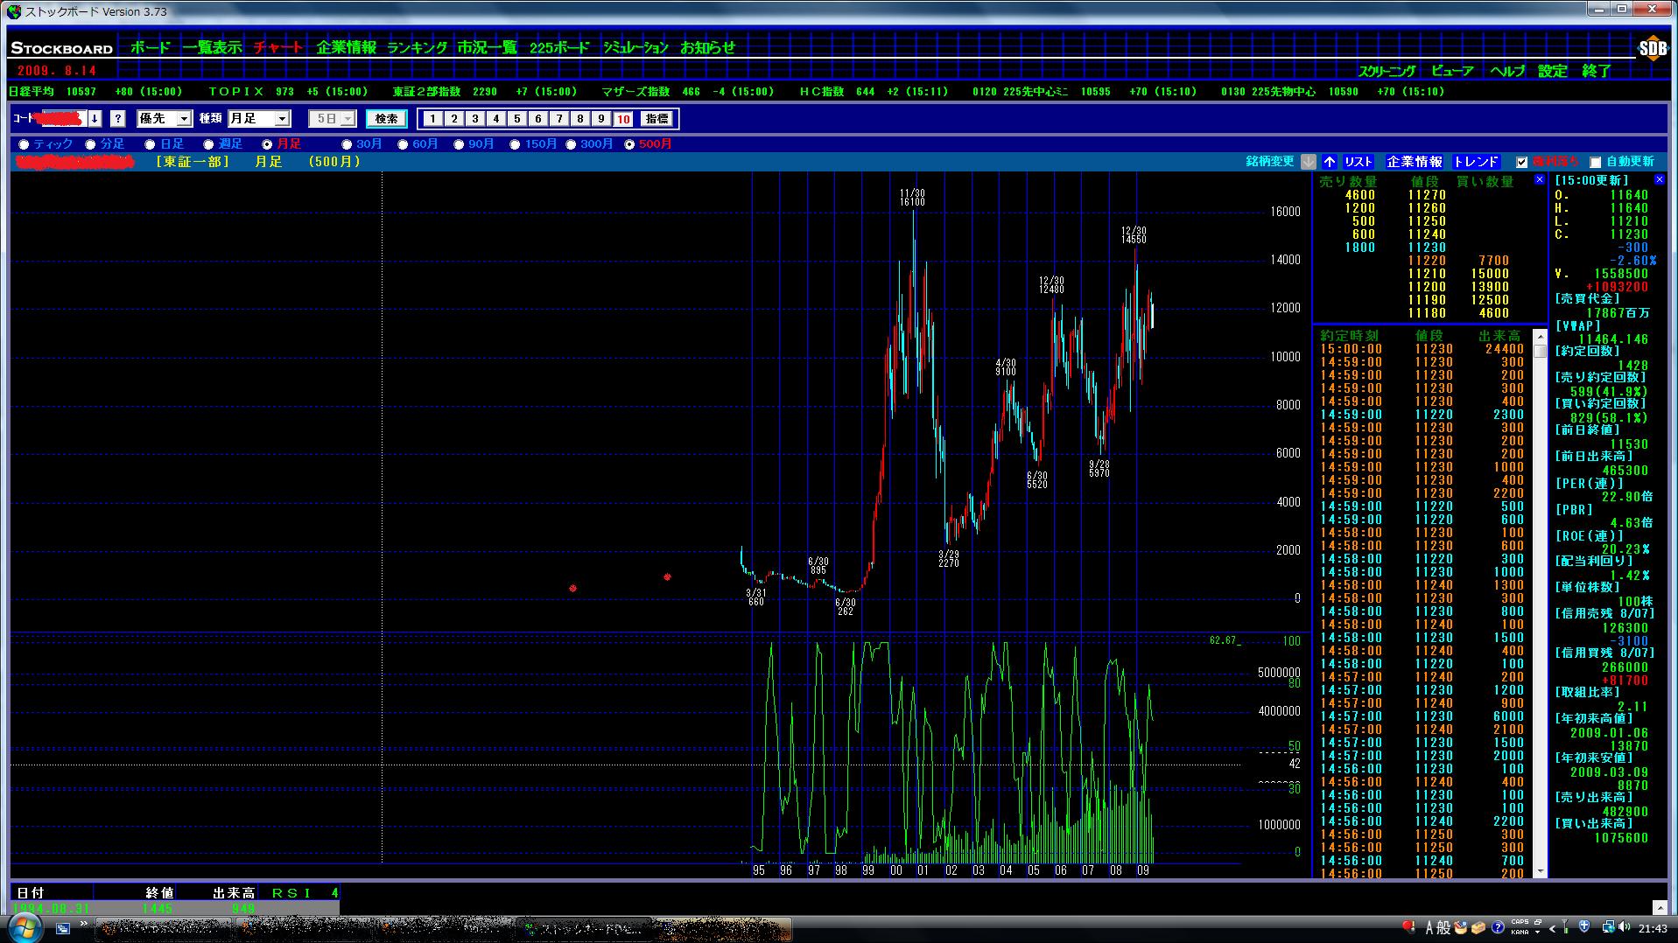1678x943 pixels.
Task: Click the greyed down arrow beside 銘柄変更
Action: coord(1309,162)
